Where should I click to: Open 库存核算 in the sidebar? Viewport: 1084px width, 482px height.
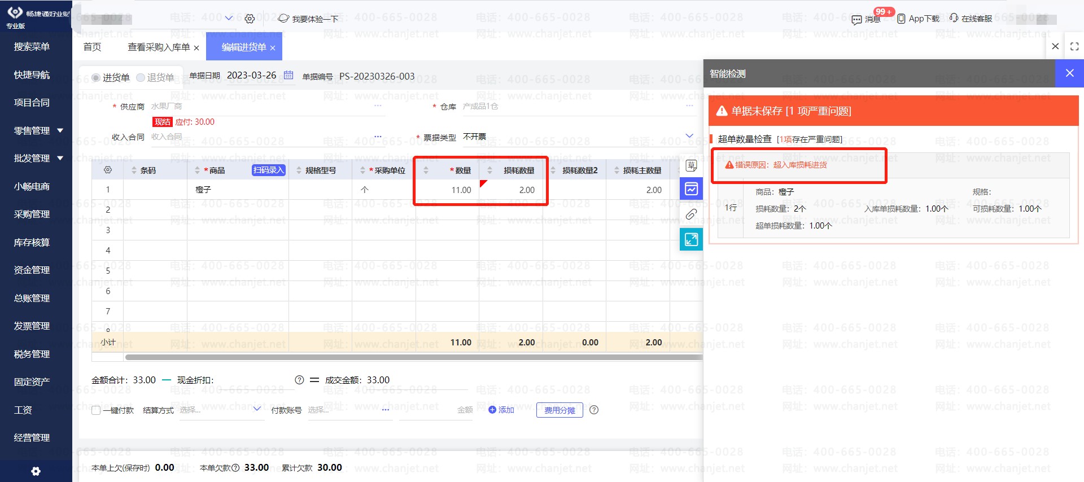[x=32, y=242]
